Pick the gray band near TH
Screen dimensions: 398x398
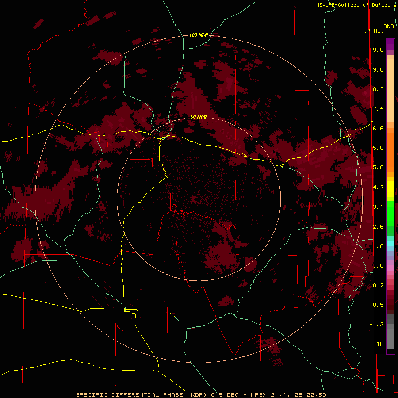pyautogui.click(x=390, y=339)
